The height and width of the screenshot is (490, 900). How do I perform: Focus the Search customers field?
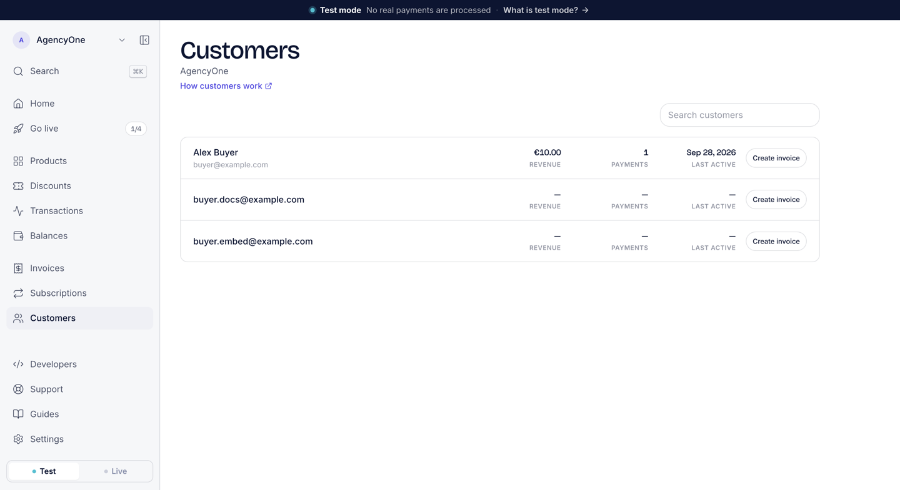(x=739, y=115)
